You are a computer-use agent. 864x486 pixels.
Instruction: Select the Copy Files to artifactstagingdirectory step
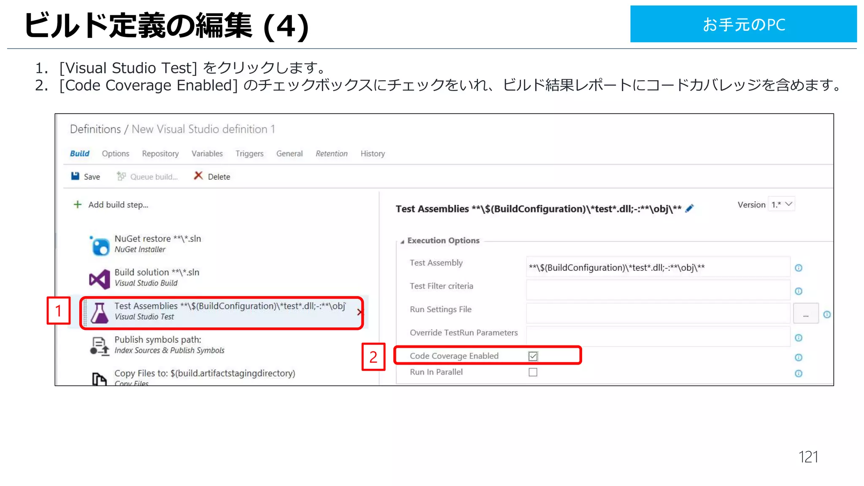[x=217, y=377]
